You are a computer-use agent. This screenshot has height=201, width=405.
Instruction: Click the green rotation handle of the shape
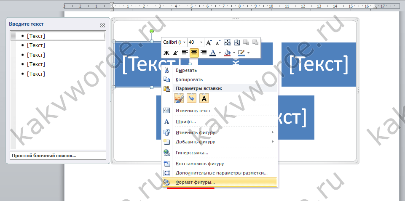(152, 31)
